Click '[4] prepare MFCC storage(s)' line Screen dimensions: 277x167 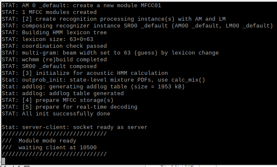pos(58,100)
